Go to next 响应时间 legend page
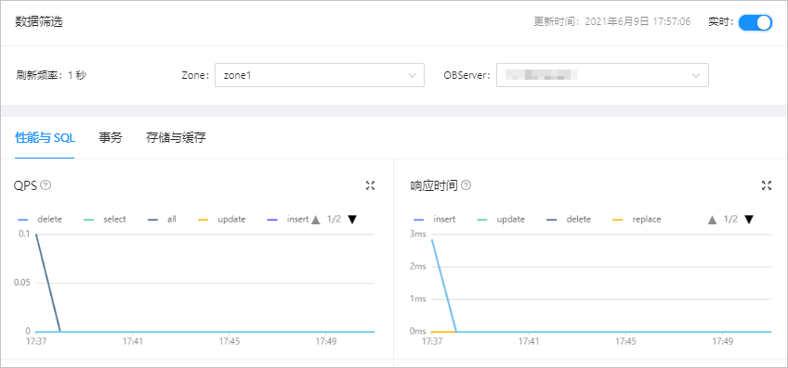Screen dimensions: 788x368 click(x=749, y=220)
